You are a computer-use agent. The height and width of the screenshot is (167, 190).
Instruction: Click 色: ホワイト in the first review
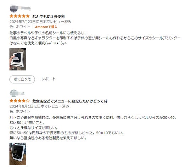tap(20, 27)
